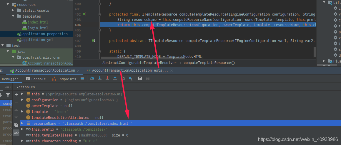Click the New Watch plus icon
The width and height of the screenshot is (341, 145).
(16, 95)
